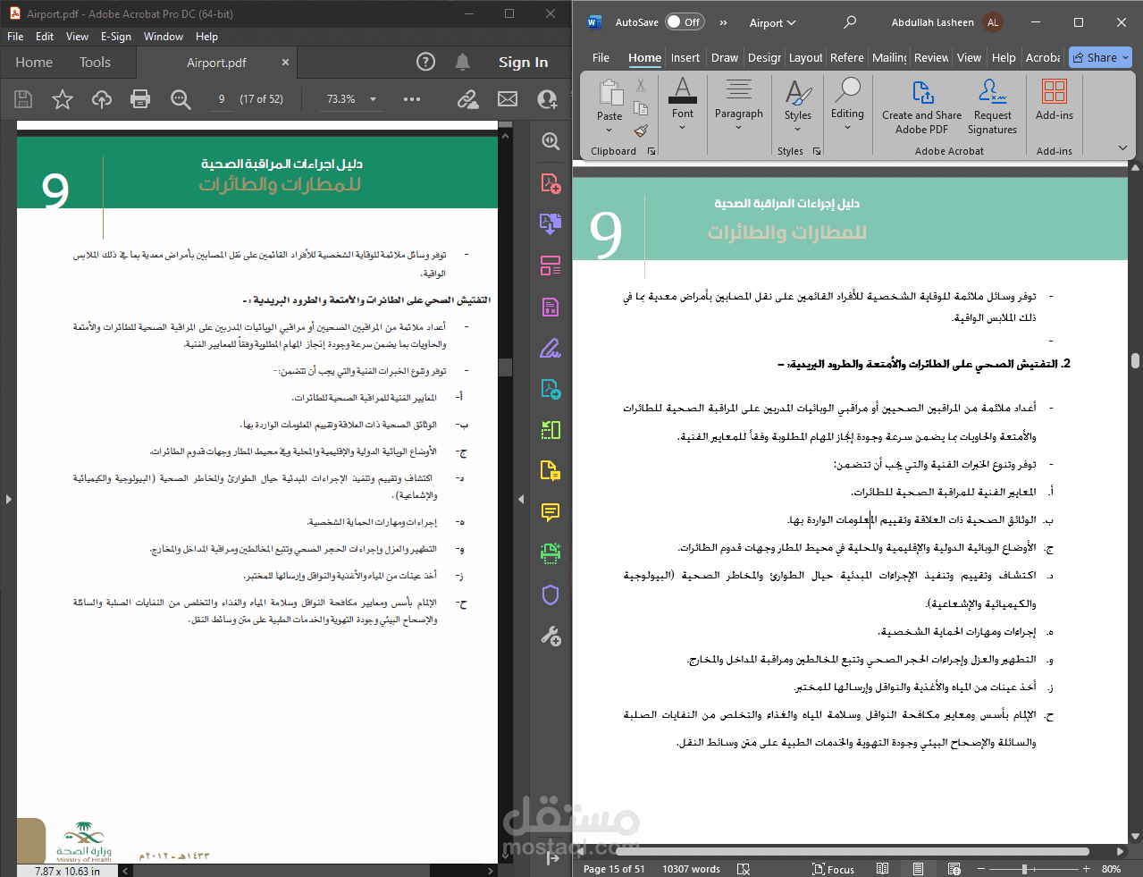1143x877 pixels.
Task: Click the share link icon in Acrobat
Action: [x=467, y=99]
